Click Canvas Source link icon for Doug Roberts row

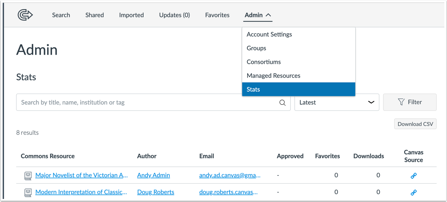click(413, 192)
